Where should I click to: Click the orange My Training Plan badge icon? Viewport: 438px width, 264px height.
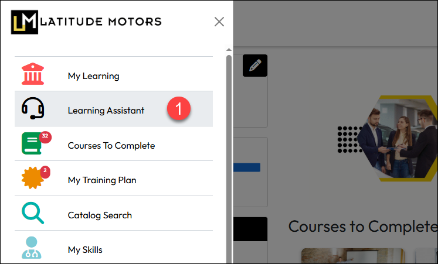pyautogui.click(x=33, y=179)
